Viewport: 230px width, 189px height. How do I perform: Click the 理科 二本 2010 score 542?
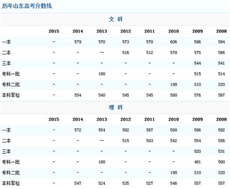pyautogui.click(x=174, y=141)
